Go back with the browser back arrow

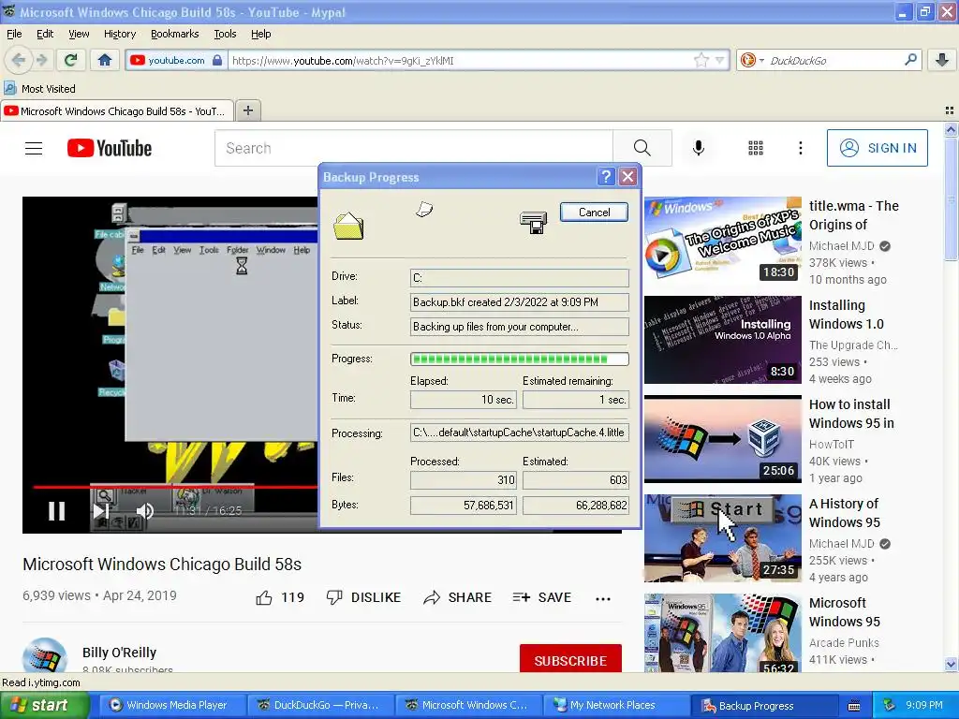tap(19, 60)
